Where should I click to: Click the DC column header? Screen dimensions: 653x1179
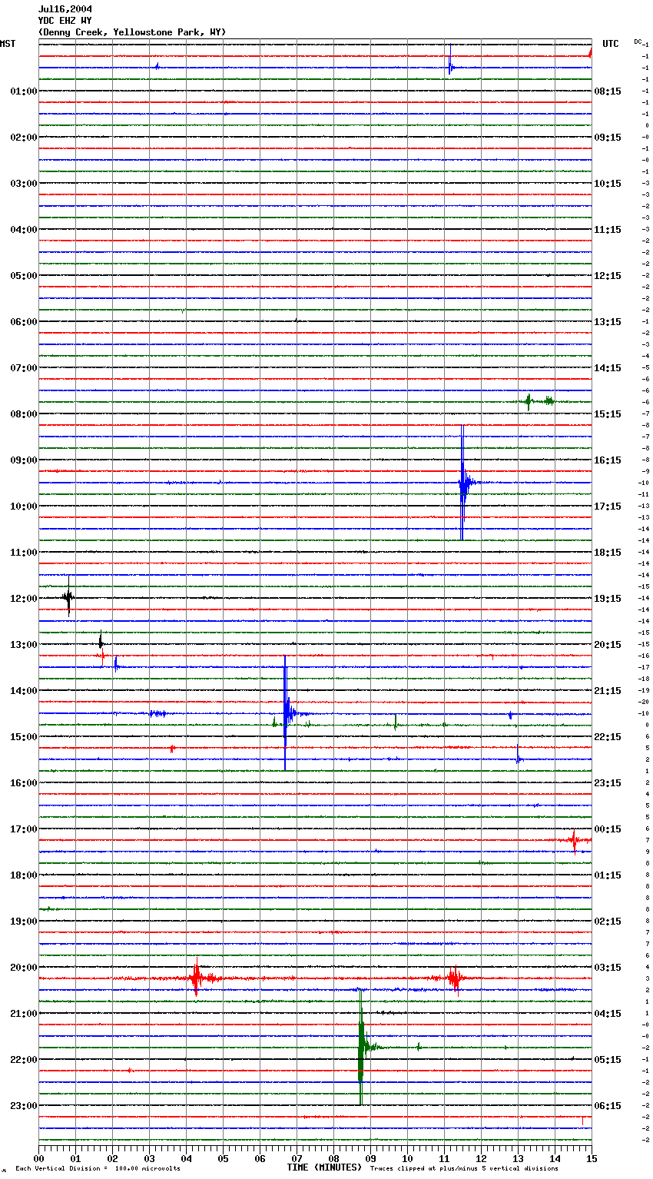pyautogui.click(x=638, y=42)
